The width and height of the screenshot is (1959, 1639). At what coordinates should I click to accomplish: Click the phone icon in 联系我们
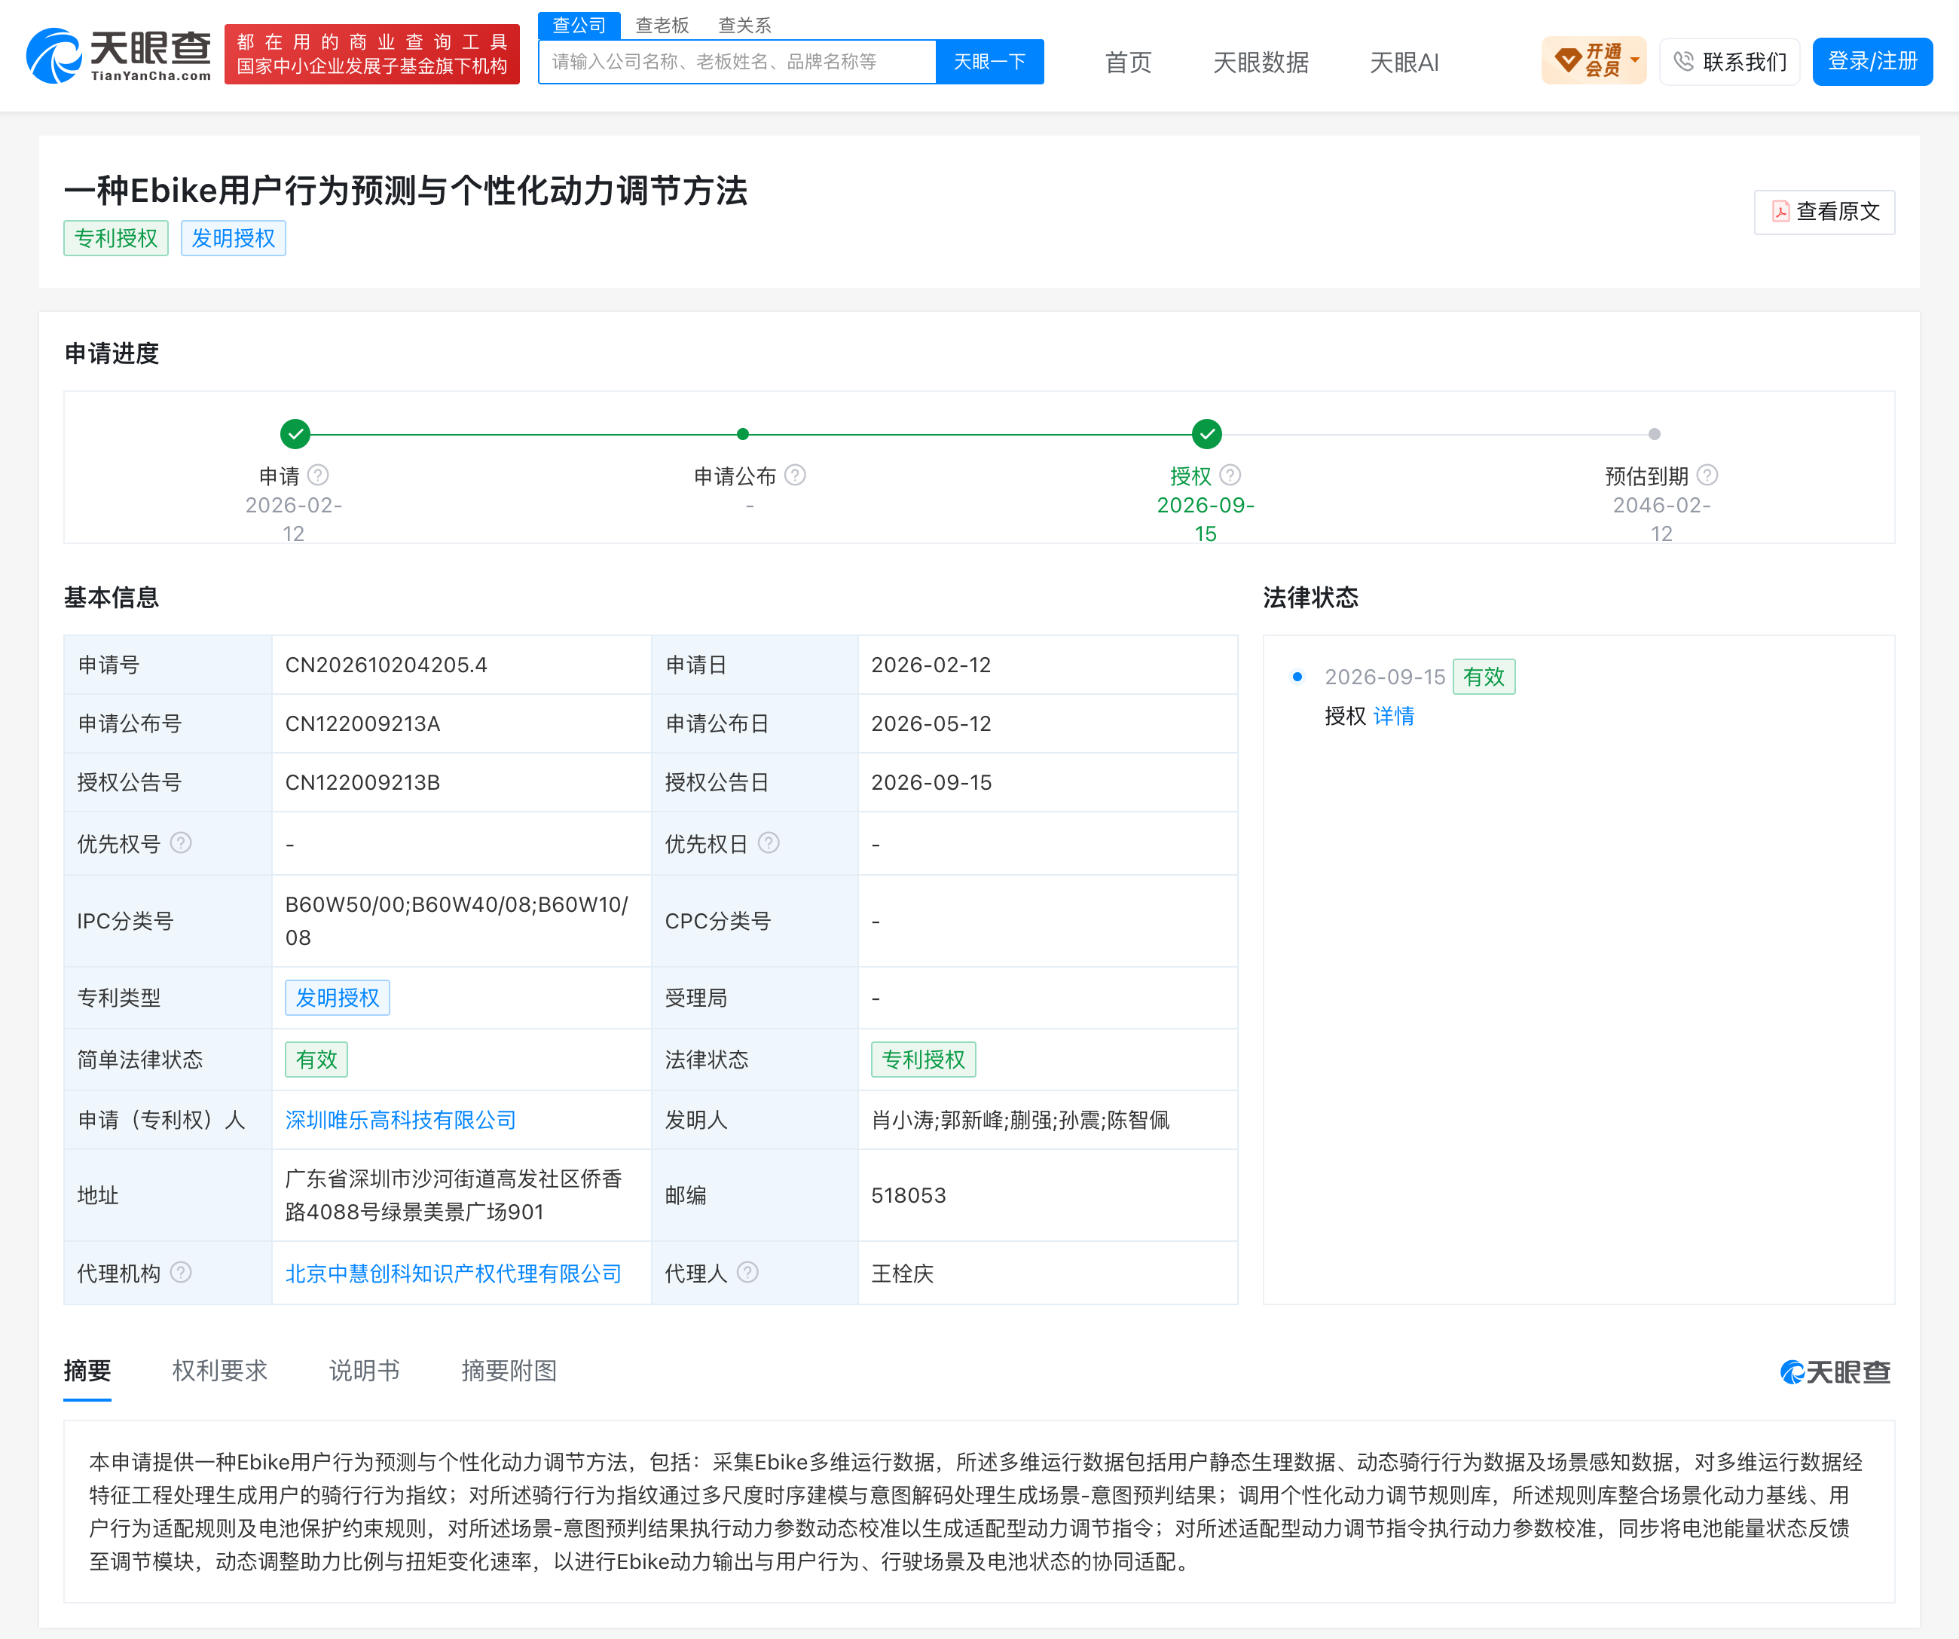point(1684,62)
